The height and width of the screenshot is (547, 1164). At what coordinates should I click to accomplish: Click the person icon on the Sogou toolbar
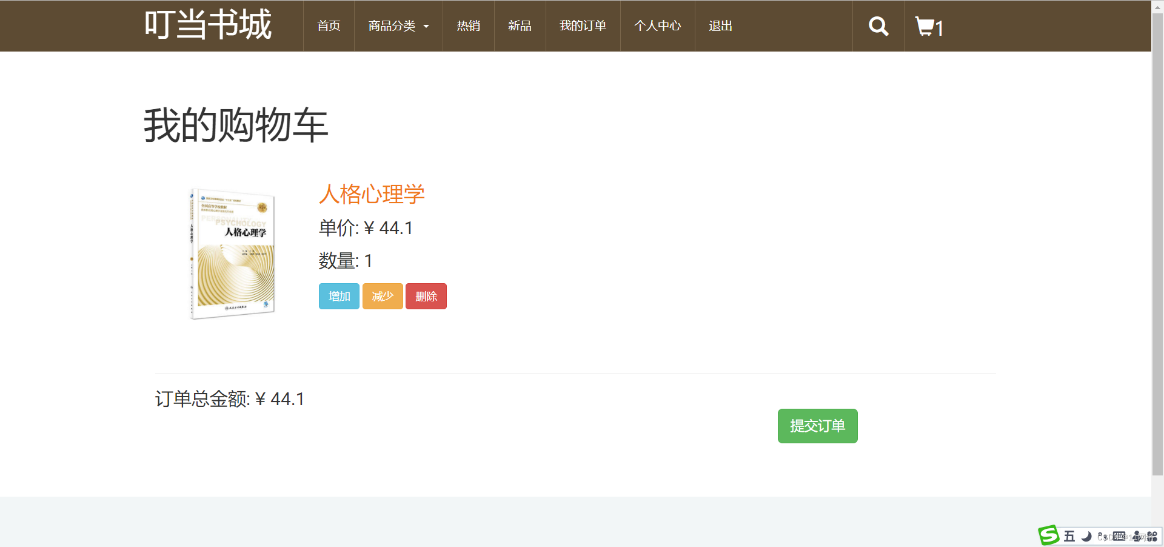[1137, 536]
